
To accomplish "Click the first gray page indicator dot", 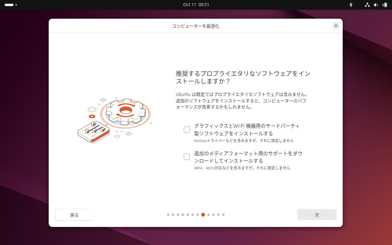I will tap(168, 215).
